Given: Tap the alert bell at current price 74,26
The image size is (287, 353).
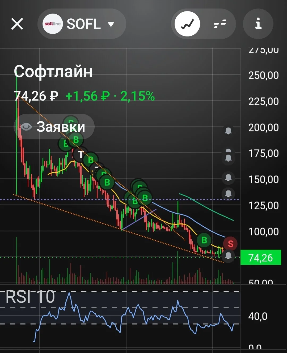Looking at the screenshot, I should tap(228, 256).
